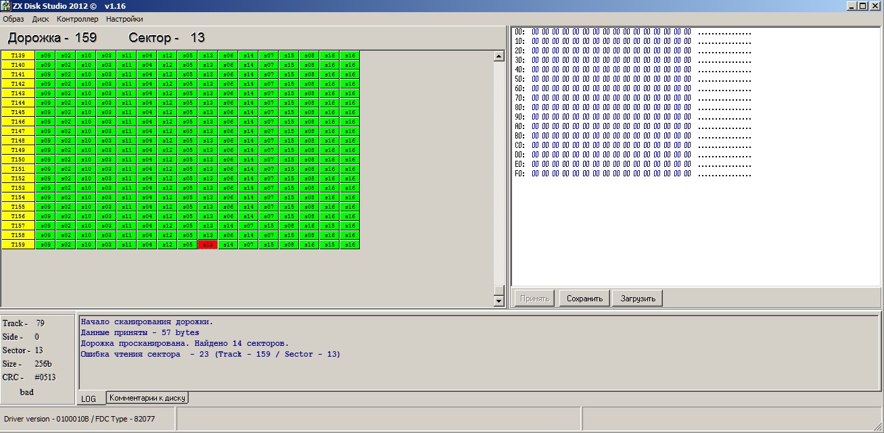Select track header T158
The image size is (884, 433).
(x=18, y=235)
